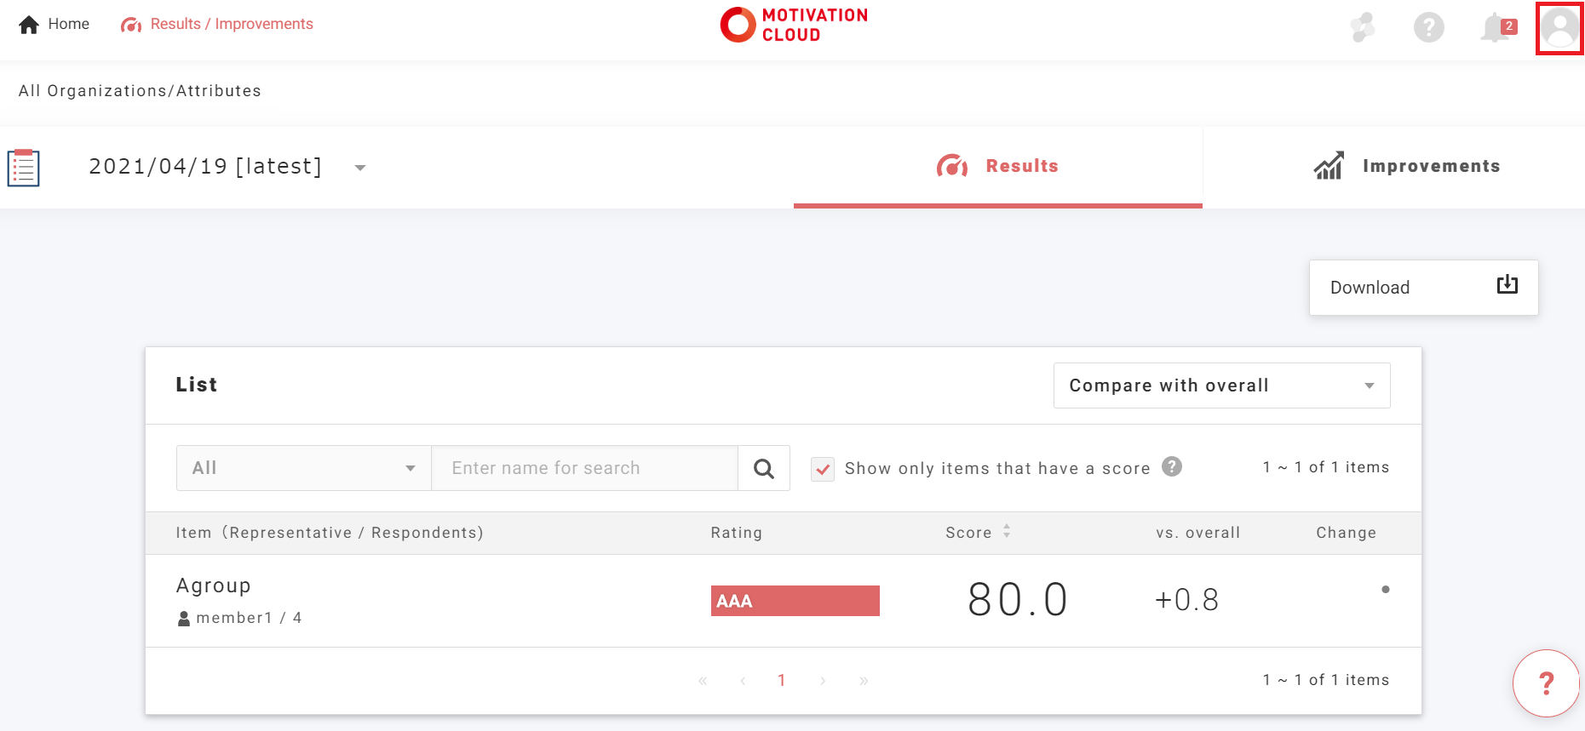Click the Home house icon
Viewport: 1585px width, 731px height.
[x=29, y=25]
